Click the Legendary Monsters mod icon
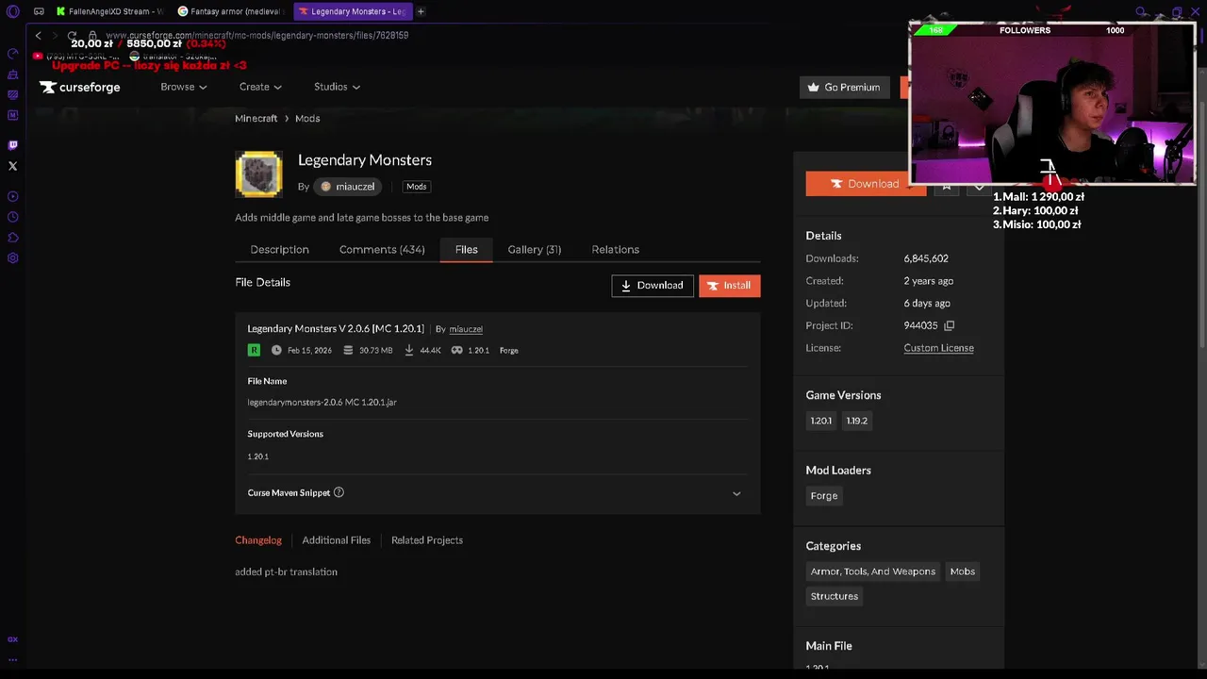The height and width of the screenshot is (679, 1207). coord(258,174)
